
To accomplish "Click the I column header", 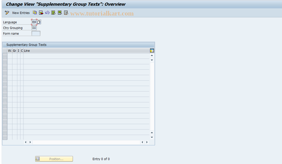I will (x=19, y=51).
